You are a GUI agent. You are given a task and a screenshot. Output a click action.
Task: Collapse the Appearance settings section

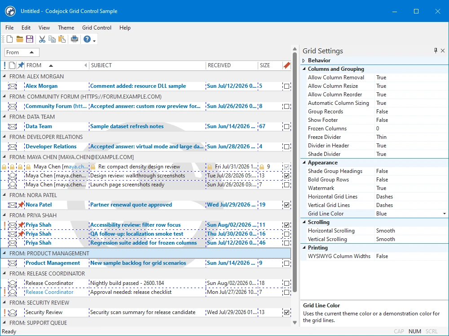pyautogui.click(x=304, y=163)
